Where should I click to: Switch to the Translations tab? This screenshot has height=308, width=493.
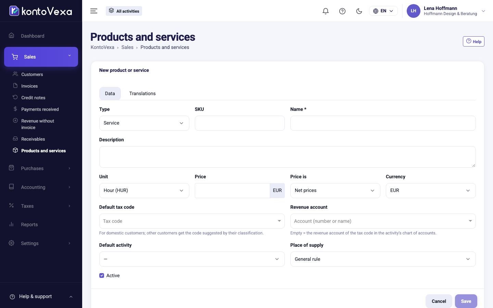click(x=142, y=93)
